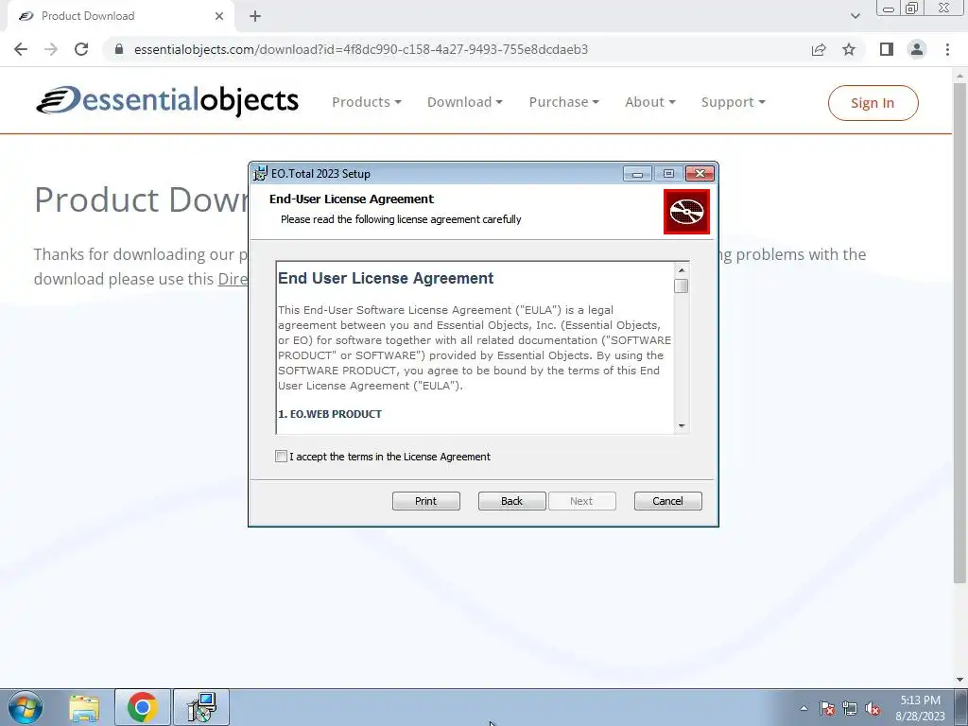The height and width of the screenshot is (726, 968).
Task: Reload the current page
Action: pos(81,49)
